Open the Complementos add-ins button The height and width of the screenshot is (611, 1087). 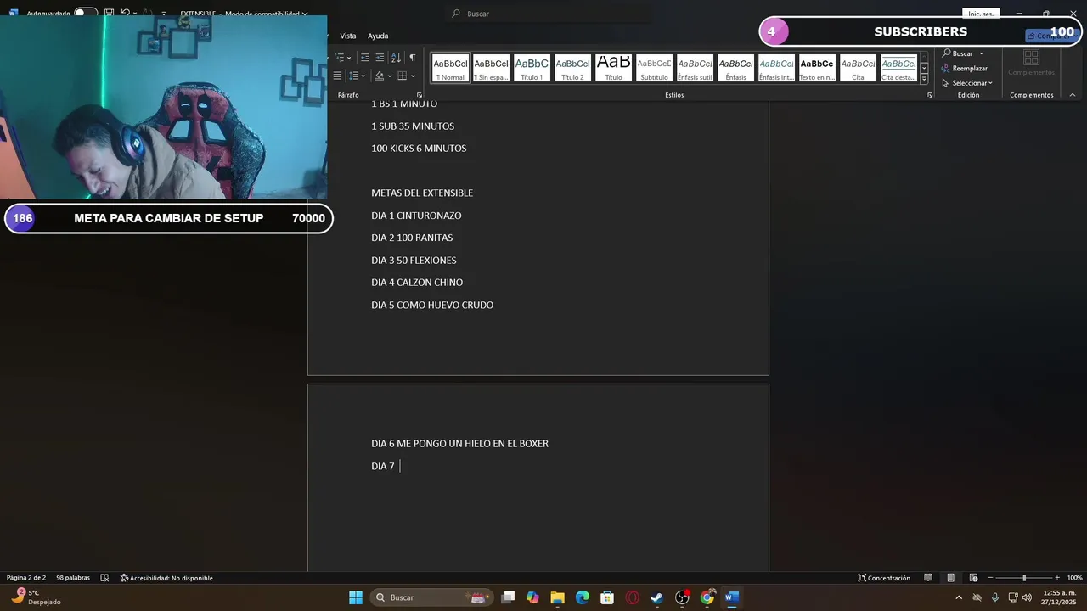[x=1031, y=64]
